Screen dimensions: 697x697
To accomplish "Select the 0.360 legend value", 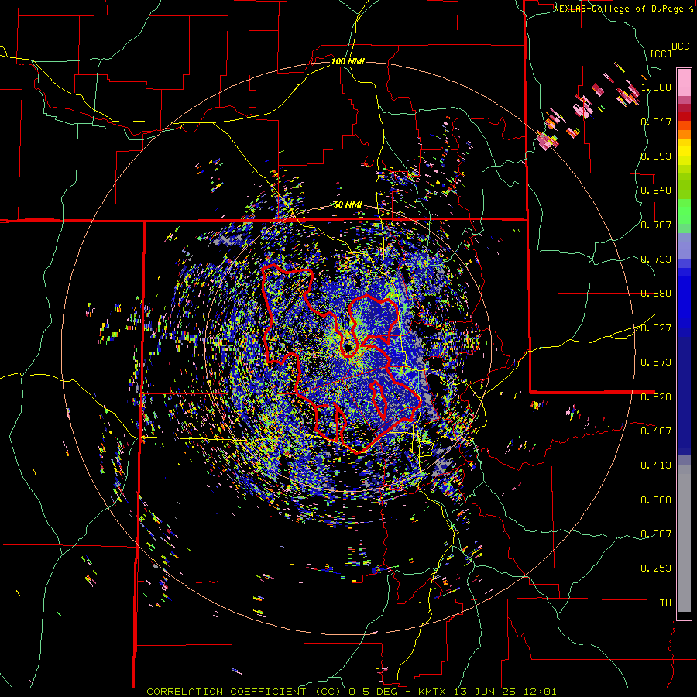I will click(656, 500).
